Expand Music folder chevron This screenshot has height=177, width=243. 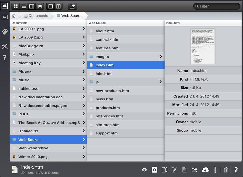pos(84,80)
